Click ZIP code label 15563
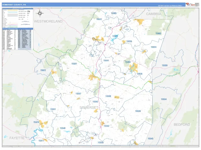Image resolution: width=201 pixels, height=150 pixels. [x=128, y=62]
